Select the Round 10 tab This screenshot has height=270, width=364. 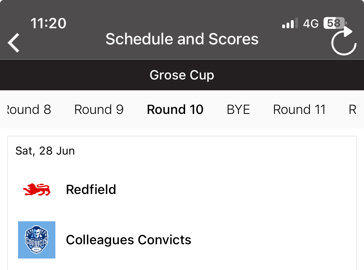point(175,110)
